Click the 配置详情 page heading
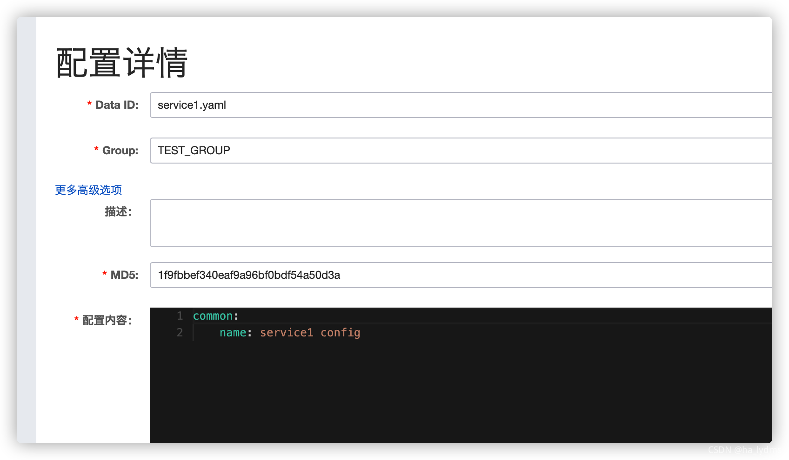This screenshot has height=460, width=789. 122,62
